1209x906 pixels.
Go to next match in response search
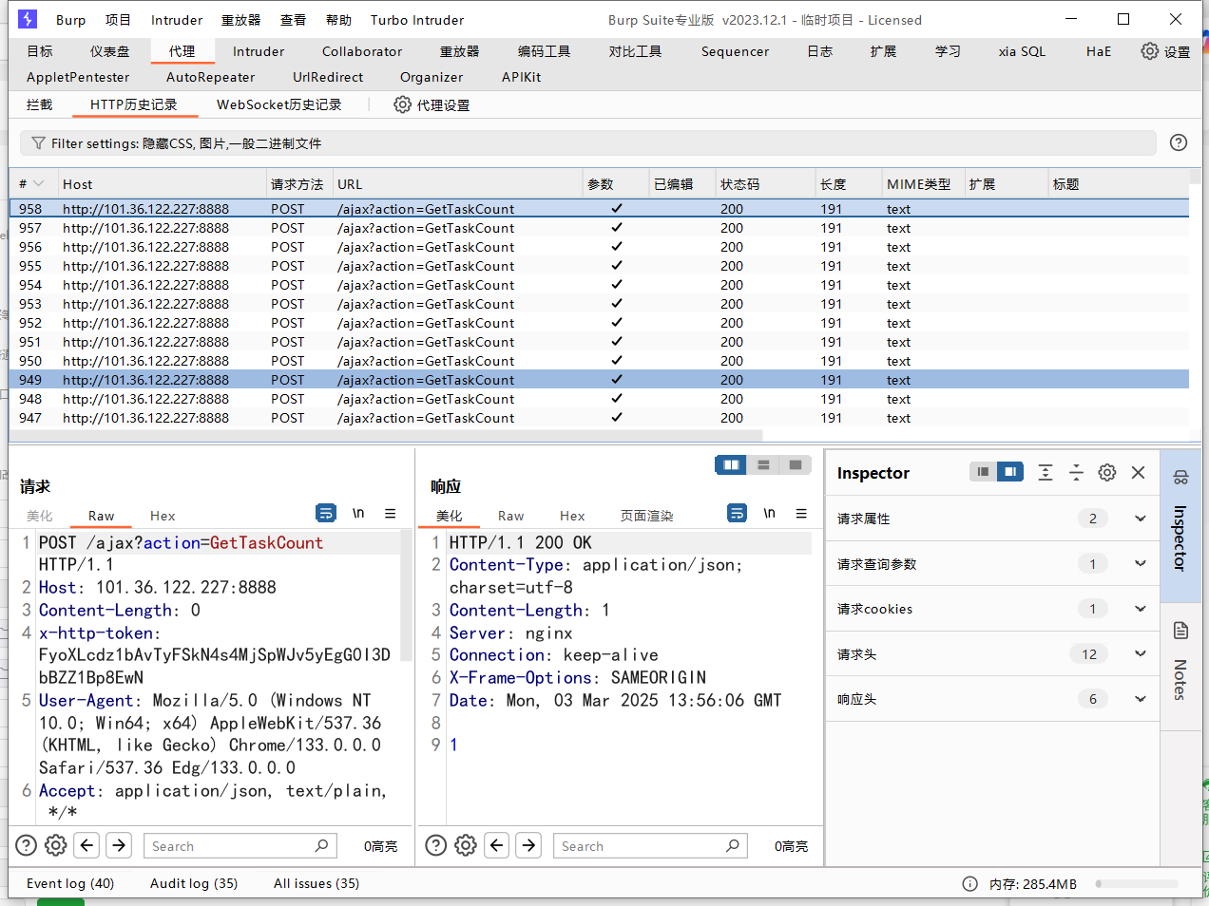tap(528, 845)
